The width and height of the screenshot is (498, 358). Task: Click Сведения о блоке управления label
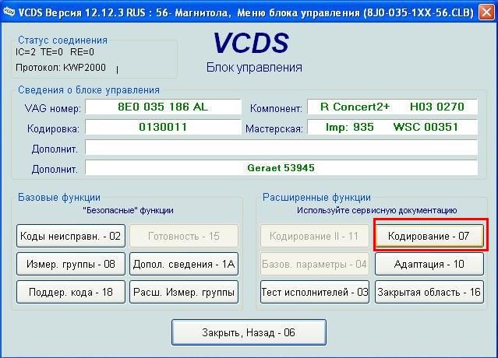(89, 90)
